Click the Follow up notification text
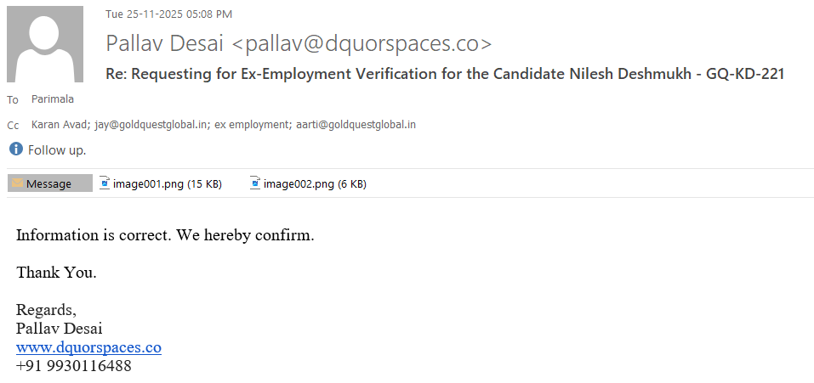 (x=57, y=150)
